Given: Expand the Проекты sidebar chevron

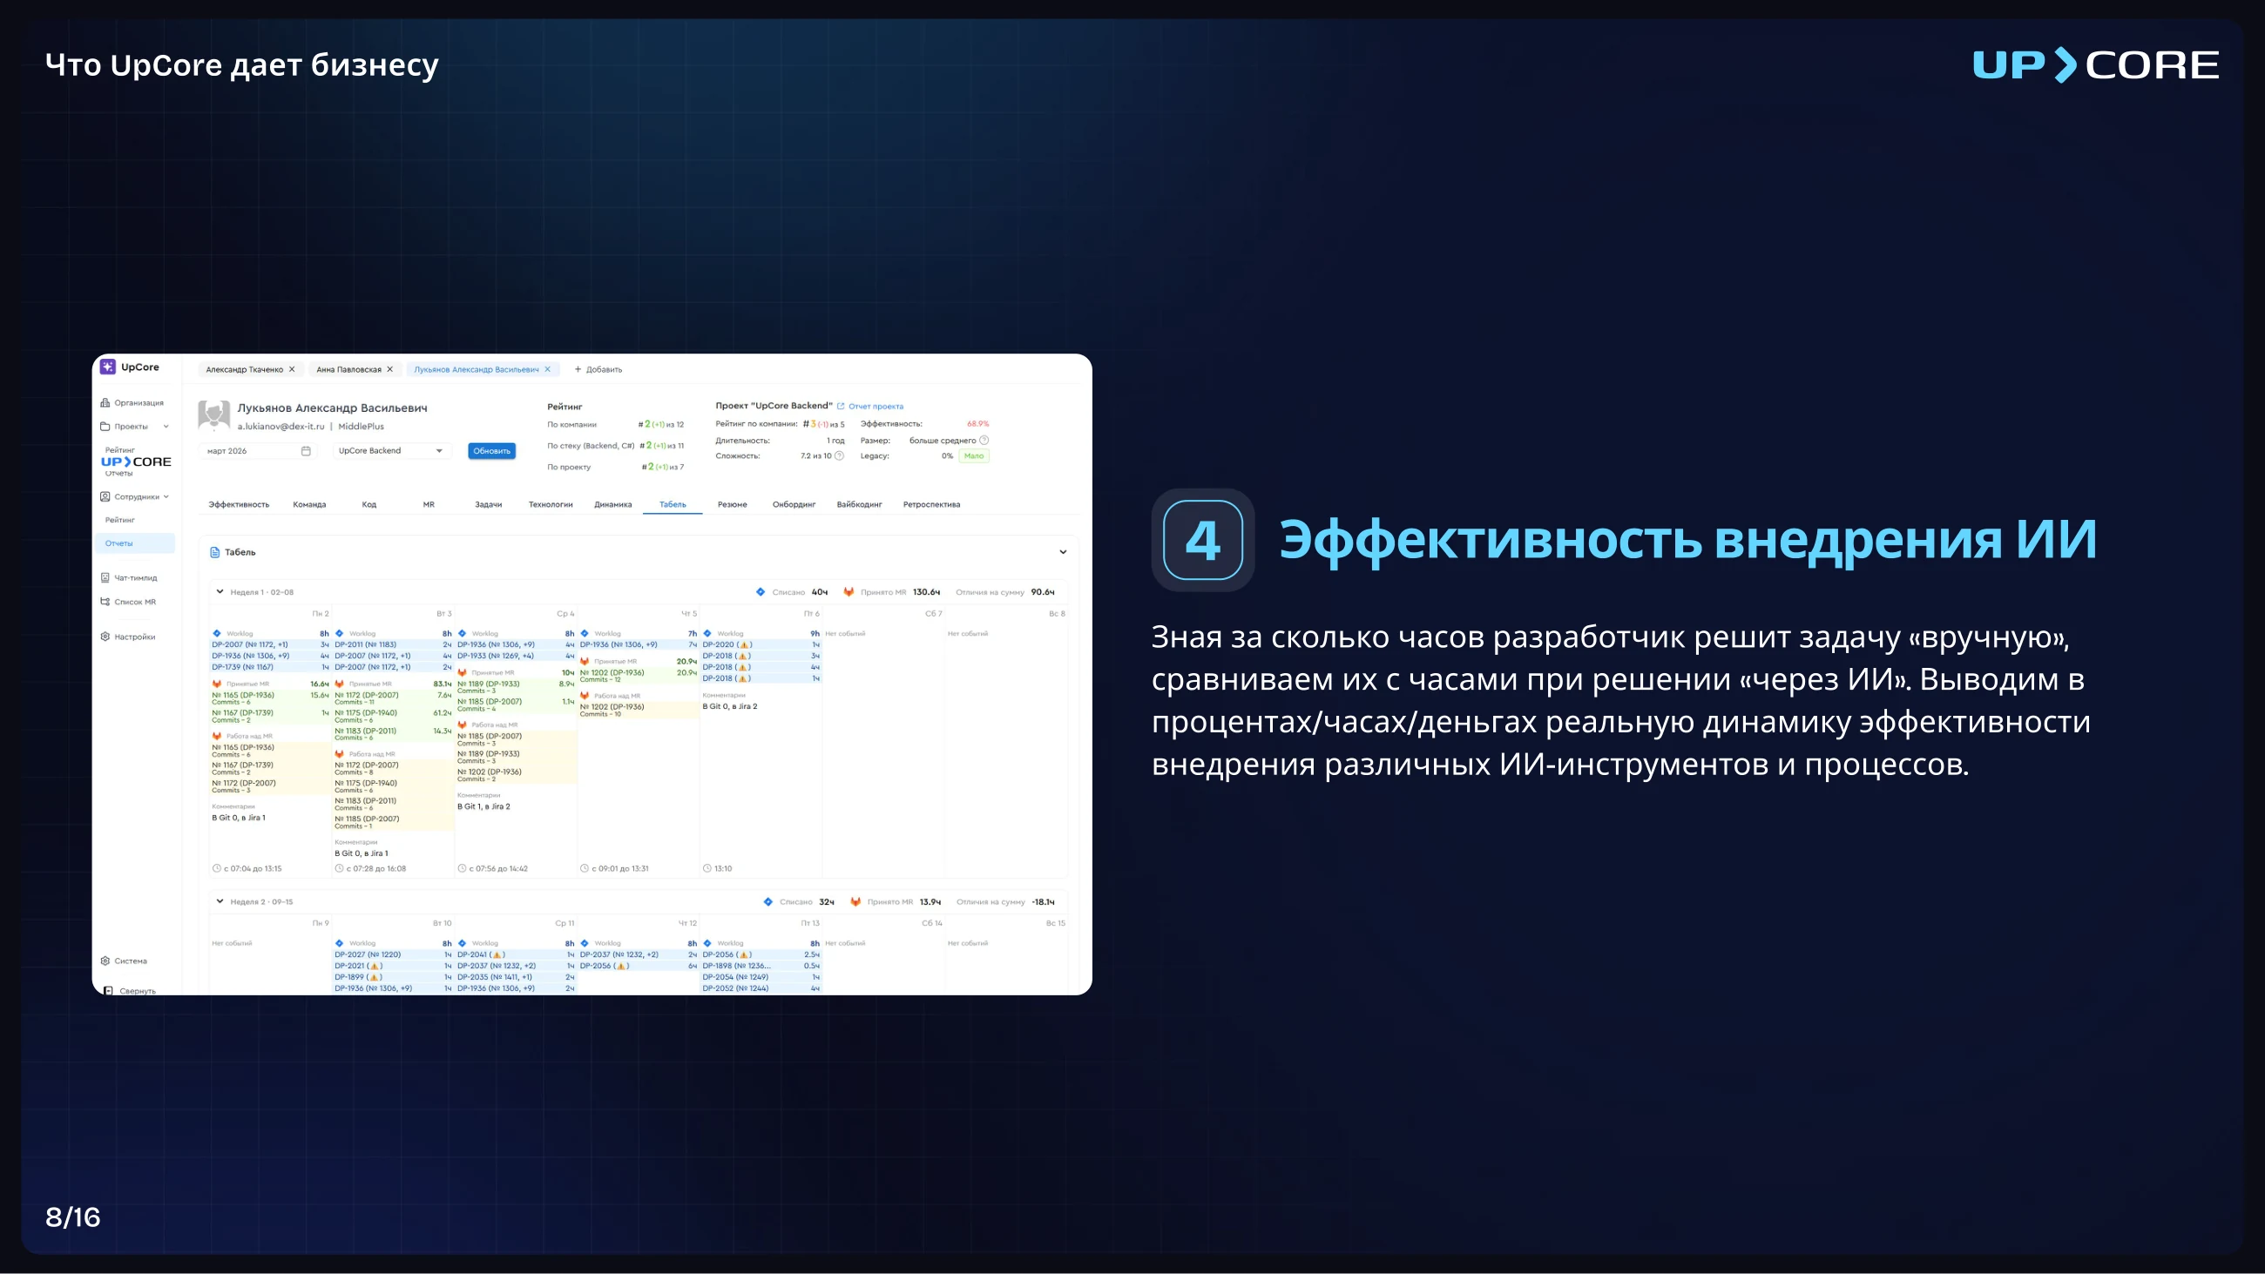Looking at the screenshot, I should (x=166, y=427).
